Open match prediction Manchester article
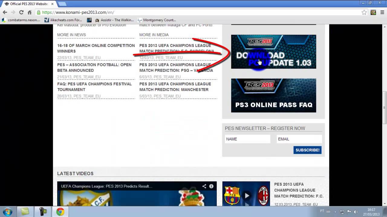 click(x=175, y=87)
